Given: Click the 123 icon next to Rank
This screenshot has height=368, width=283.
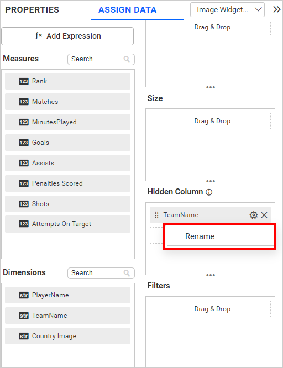Looking at the screenshot, I should 24,81.
